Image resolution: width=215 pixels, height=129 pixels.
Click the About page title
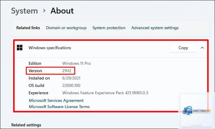coord(62,11)
